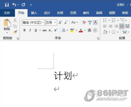This screenshot has width=131, height=107.
Task: Click the Increase Font Size icon
Action: (x=60, y=22)
